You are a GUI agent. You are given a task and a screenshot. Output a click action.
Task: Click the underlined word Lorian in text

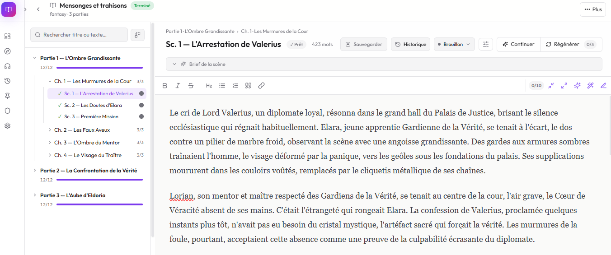[182, 196]
